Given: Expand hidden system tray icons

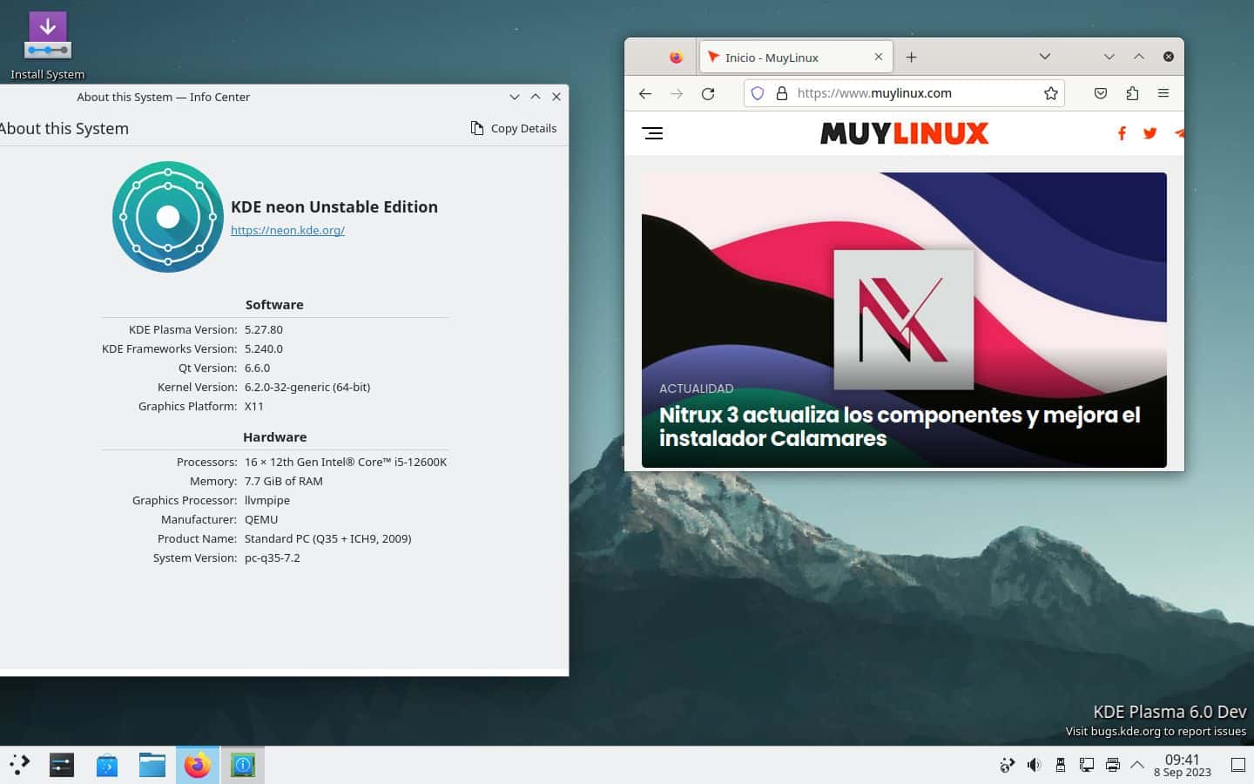Looking at the screenshot, I should (1137, 765).
